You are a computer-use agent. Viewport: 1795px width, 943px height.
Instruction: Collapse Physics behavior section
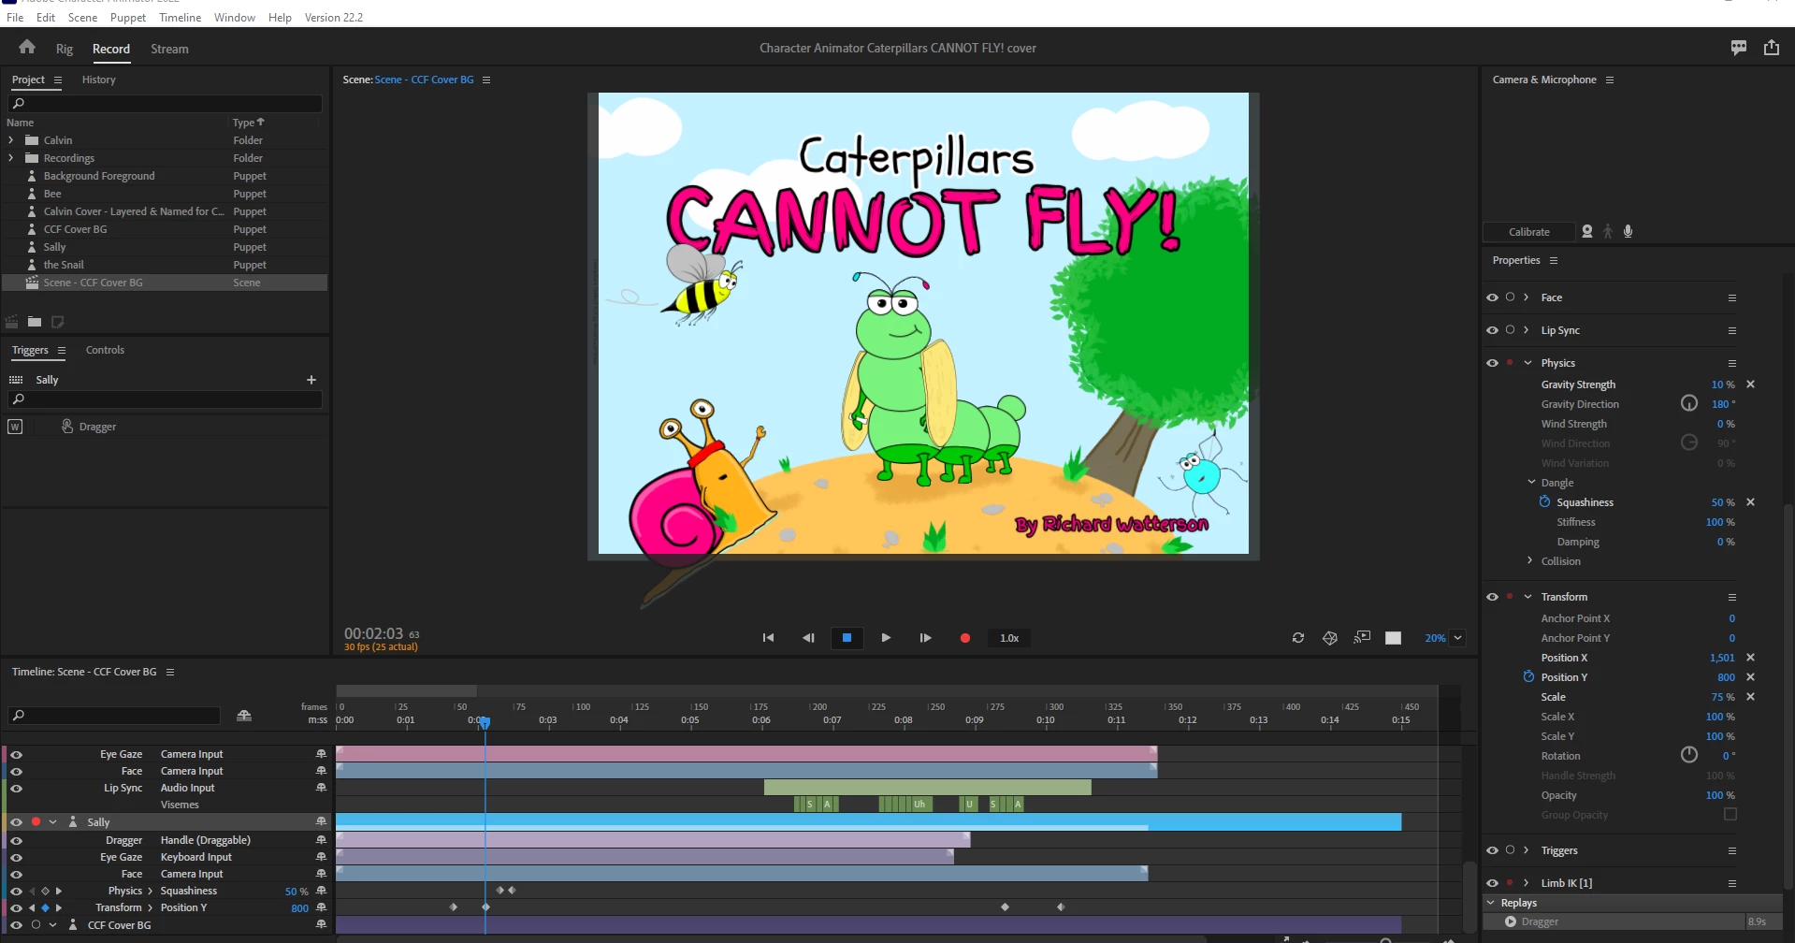(1527, 363)
